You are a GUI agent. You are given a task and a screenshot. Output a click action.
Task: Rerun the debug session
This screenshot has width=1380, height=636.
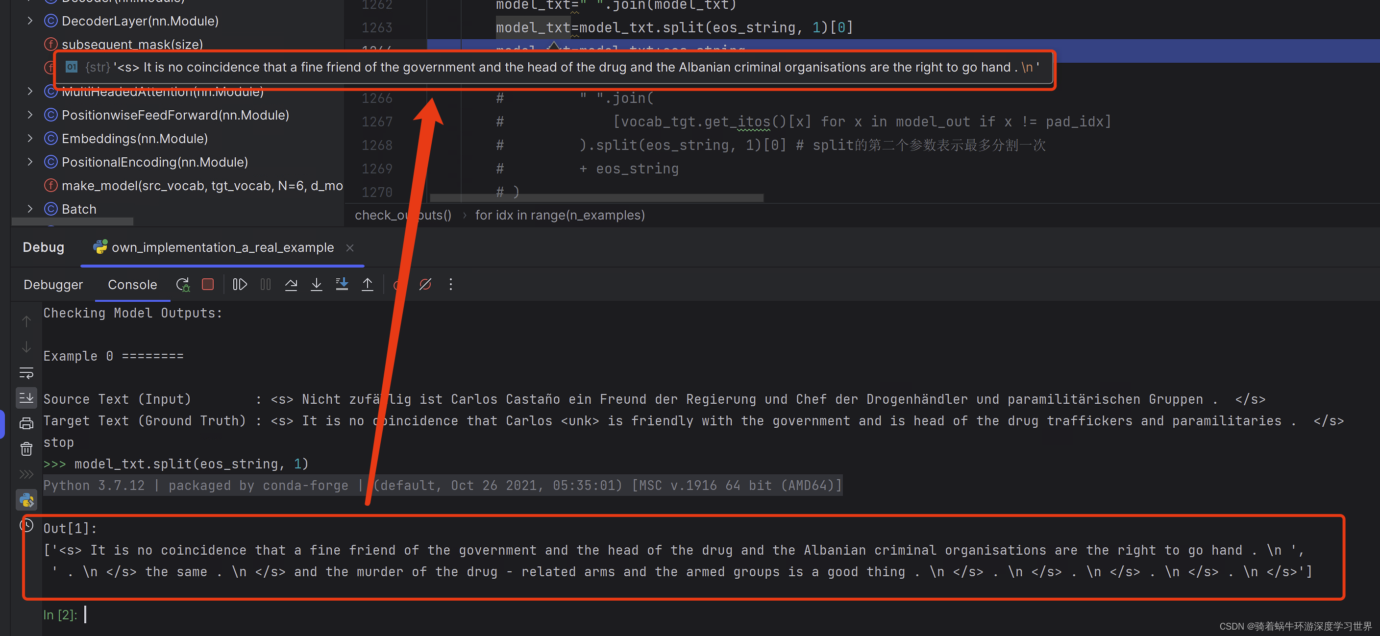tap(183, 285)
